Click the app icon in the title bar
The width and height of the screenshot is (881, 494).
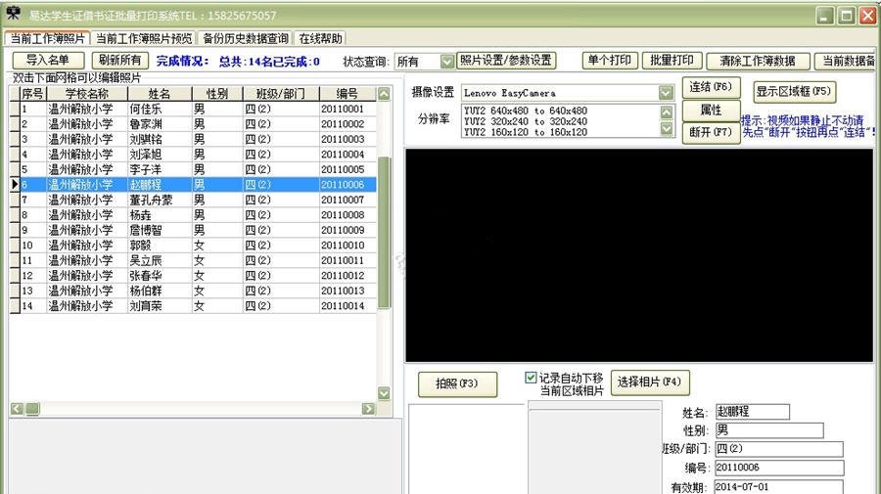[14, 15]
